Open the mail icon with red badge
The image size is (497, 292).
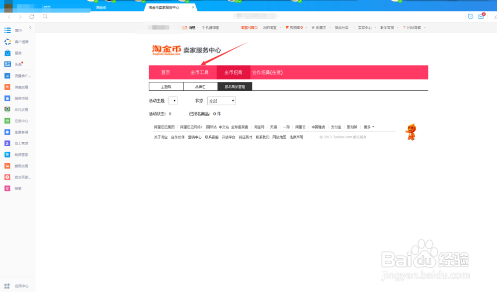tap(481, 16)
